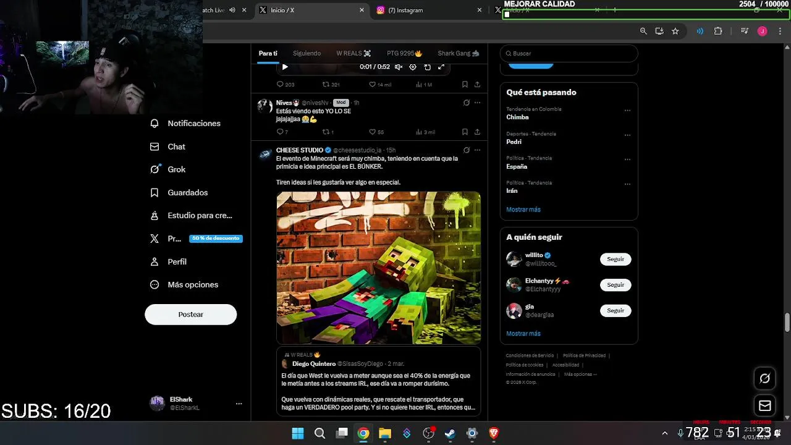Show more accounts under A quién seguir

[x=523, y=334]
